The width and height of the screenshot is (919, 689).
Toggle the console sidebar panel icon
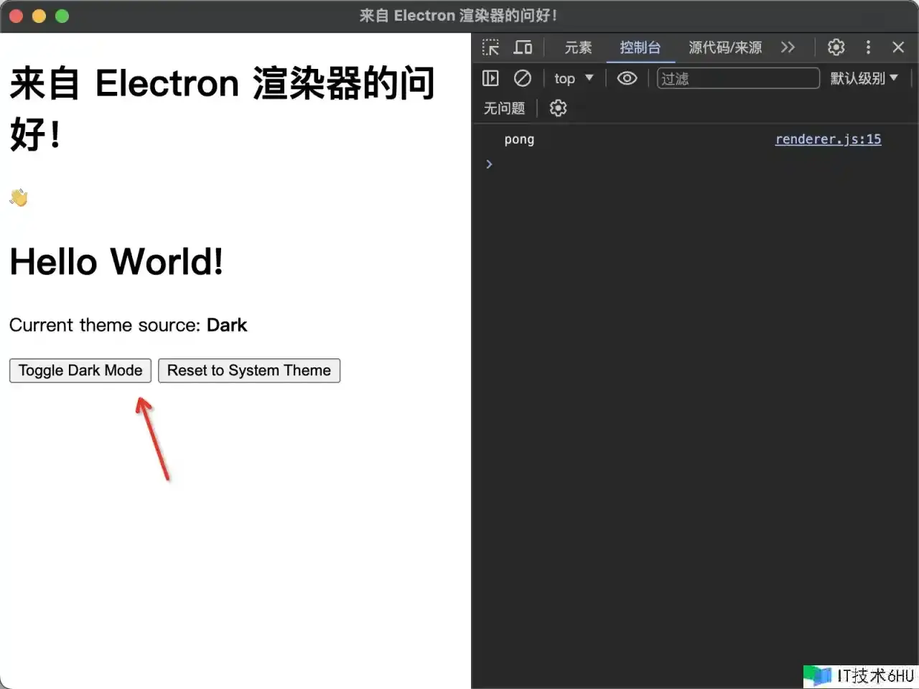coord(490,78)
